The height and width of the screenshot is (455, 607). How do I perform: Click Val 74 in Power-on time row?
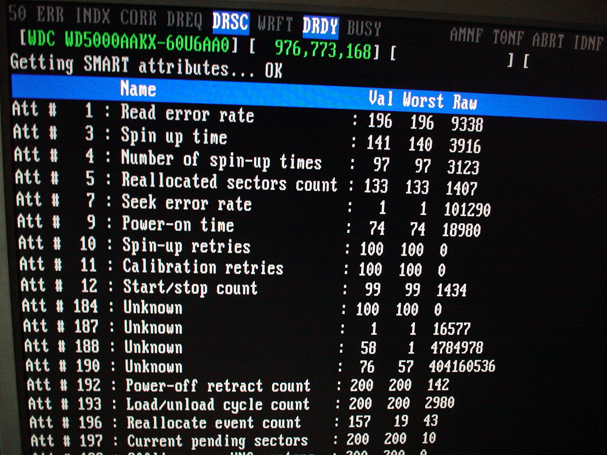pos(377,229)
